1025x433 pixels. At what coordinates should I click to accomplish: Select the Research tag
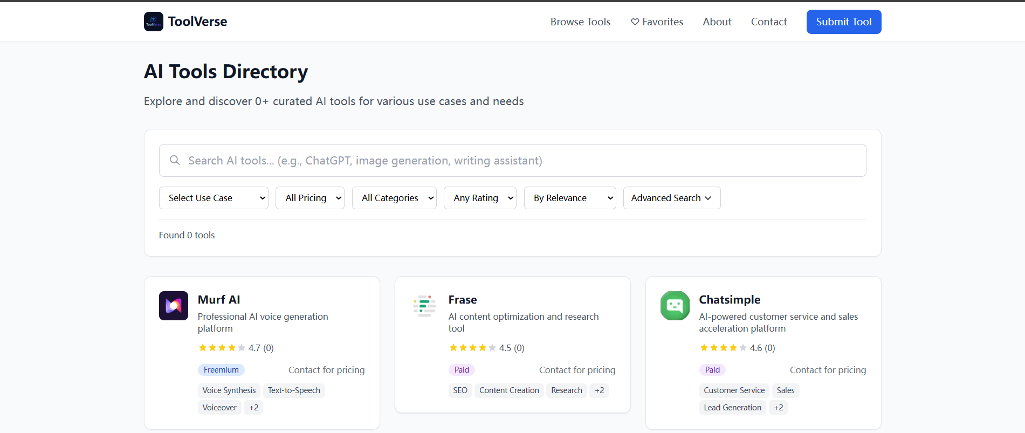[x=567, y=390]
